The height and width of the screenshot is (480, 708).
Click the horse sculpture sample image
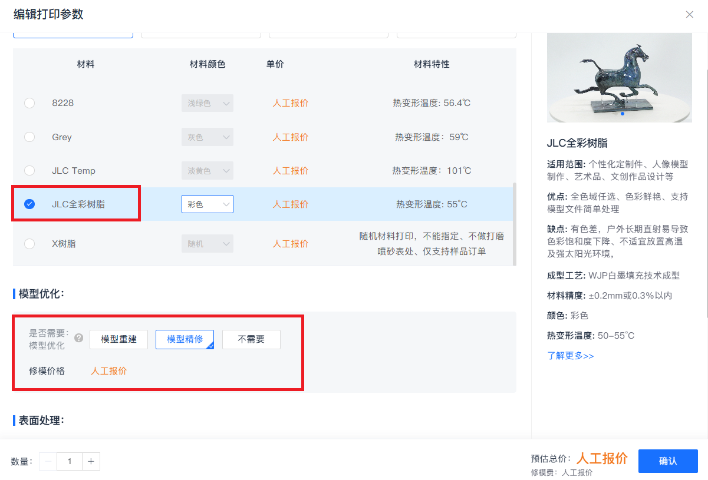pos(619,77)
